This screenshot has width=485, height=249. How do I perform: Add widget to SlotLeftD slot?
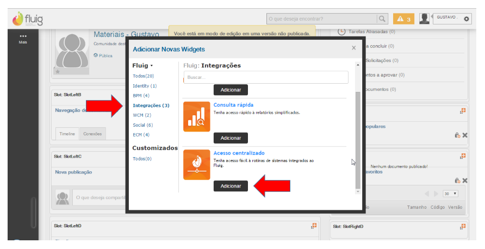coord(314,226)
